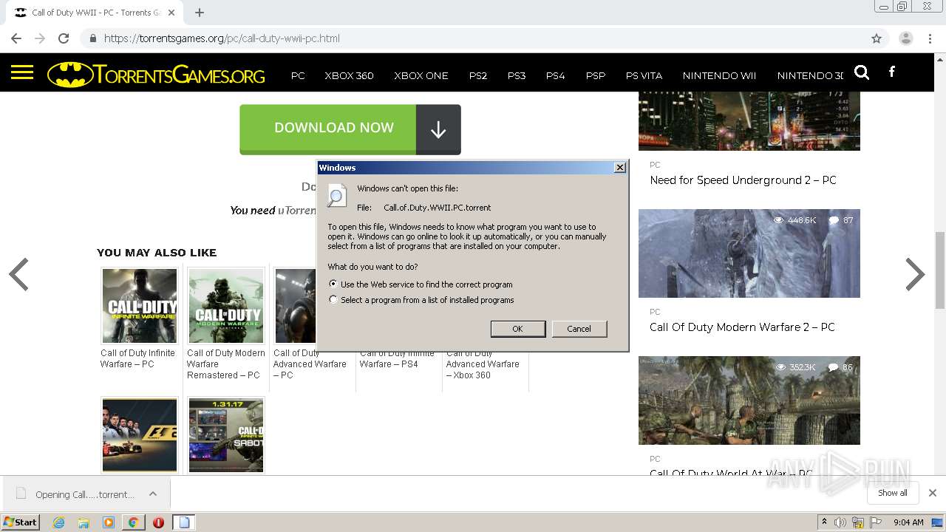Click the red Opera-style taskbar icon

click(x=158, y=522)
